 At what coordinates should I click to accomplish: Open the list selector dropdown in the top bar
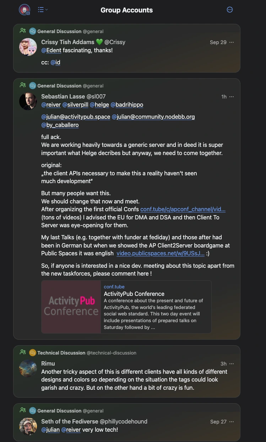(x=42, y=10)
